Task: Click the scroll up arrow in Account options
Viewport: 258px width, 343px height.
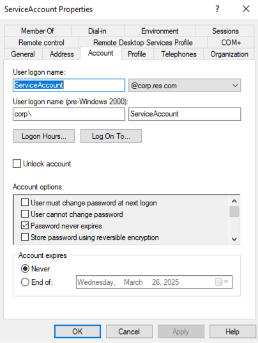Action: click(x=234, y=201)
